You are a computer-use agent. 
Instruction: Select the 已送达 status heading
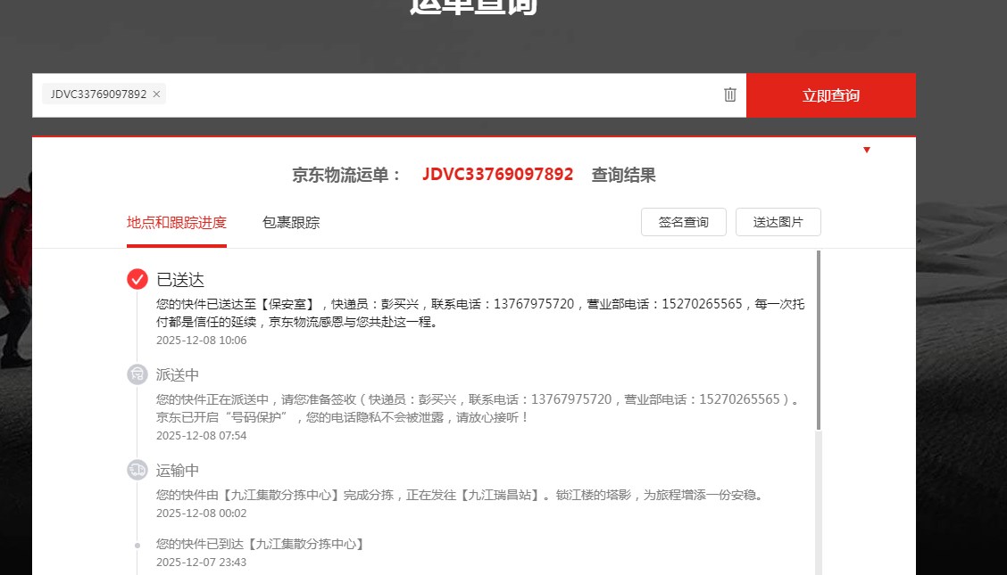coord(180,280)
